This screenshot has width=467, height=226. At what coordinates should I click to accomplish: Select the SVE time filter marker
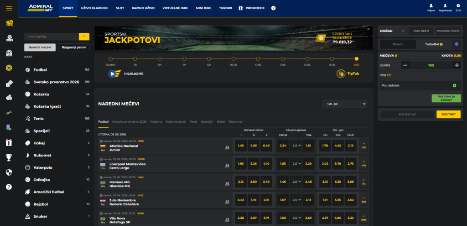point(357,59)
